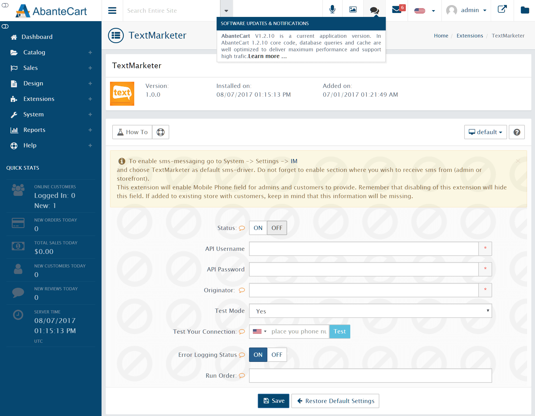Screen dimensions: 535x416
Task: Toggle the switch left of the logo
Action: click(x=5, y=5)
